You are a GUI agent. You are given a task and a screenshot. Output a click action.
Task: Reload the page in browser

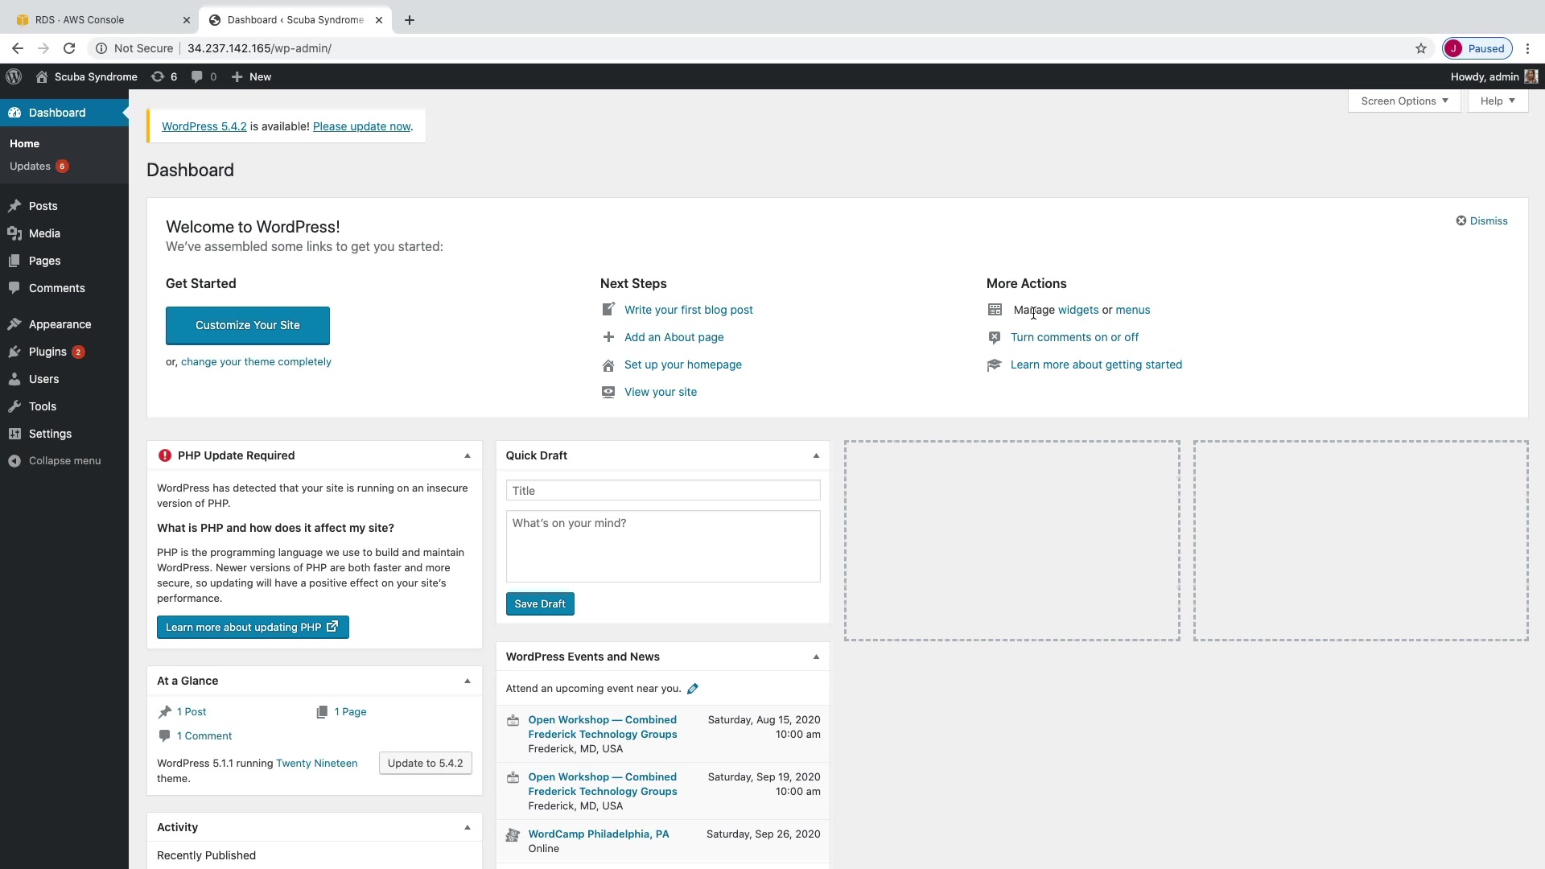69,48
